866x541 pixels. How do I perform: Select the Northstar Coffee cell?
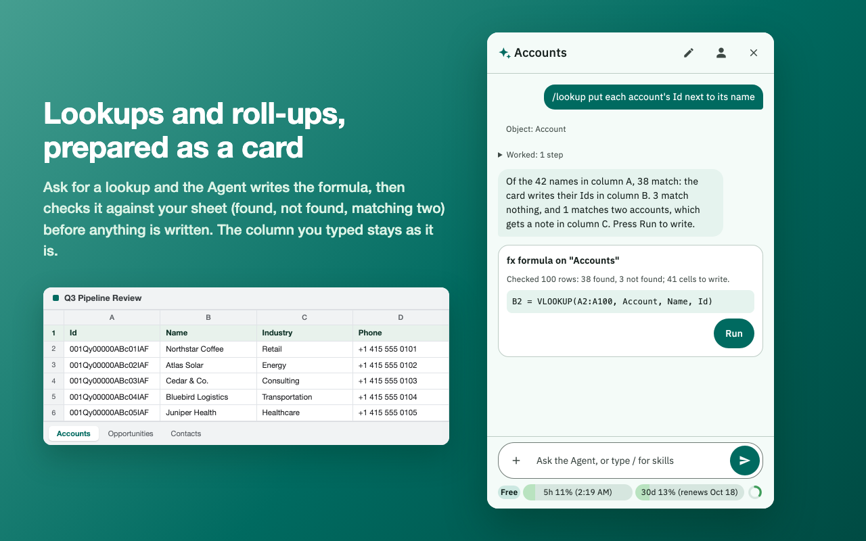pyautogui.click(x=208, y=349)
